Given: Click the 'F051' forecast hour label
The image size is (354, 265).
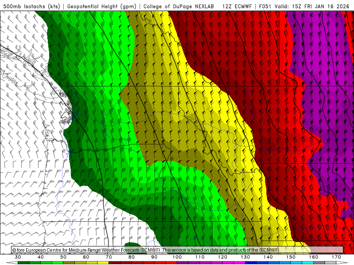Looking at the screenshot, I should 265,7.
